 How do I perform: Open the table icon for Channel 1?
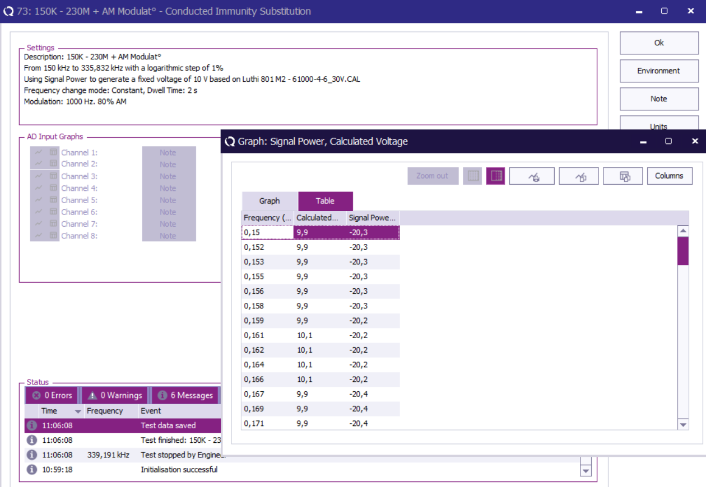53,152
